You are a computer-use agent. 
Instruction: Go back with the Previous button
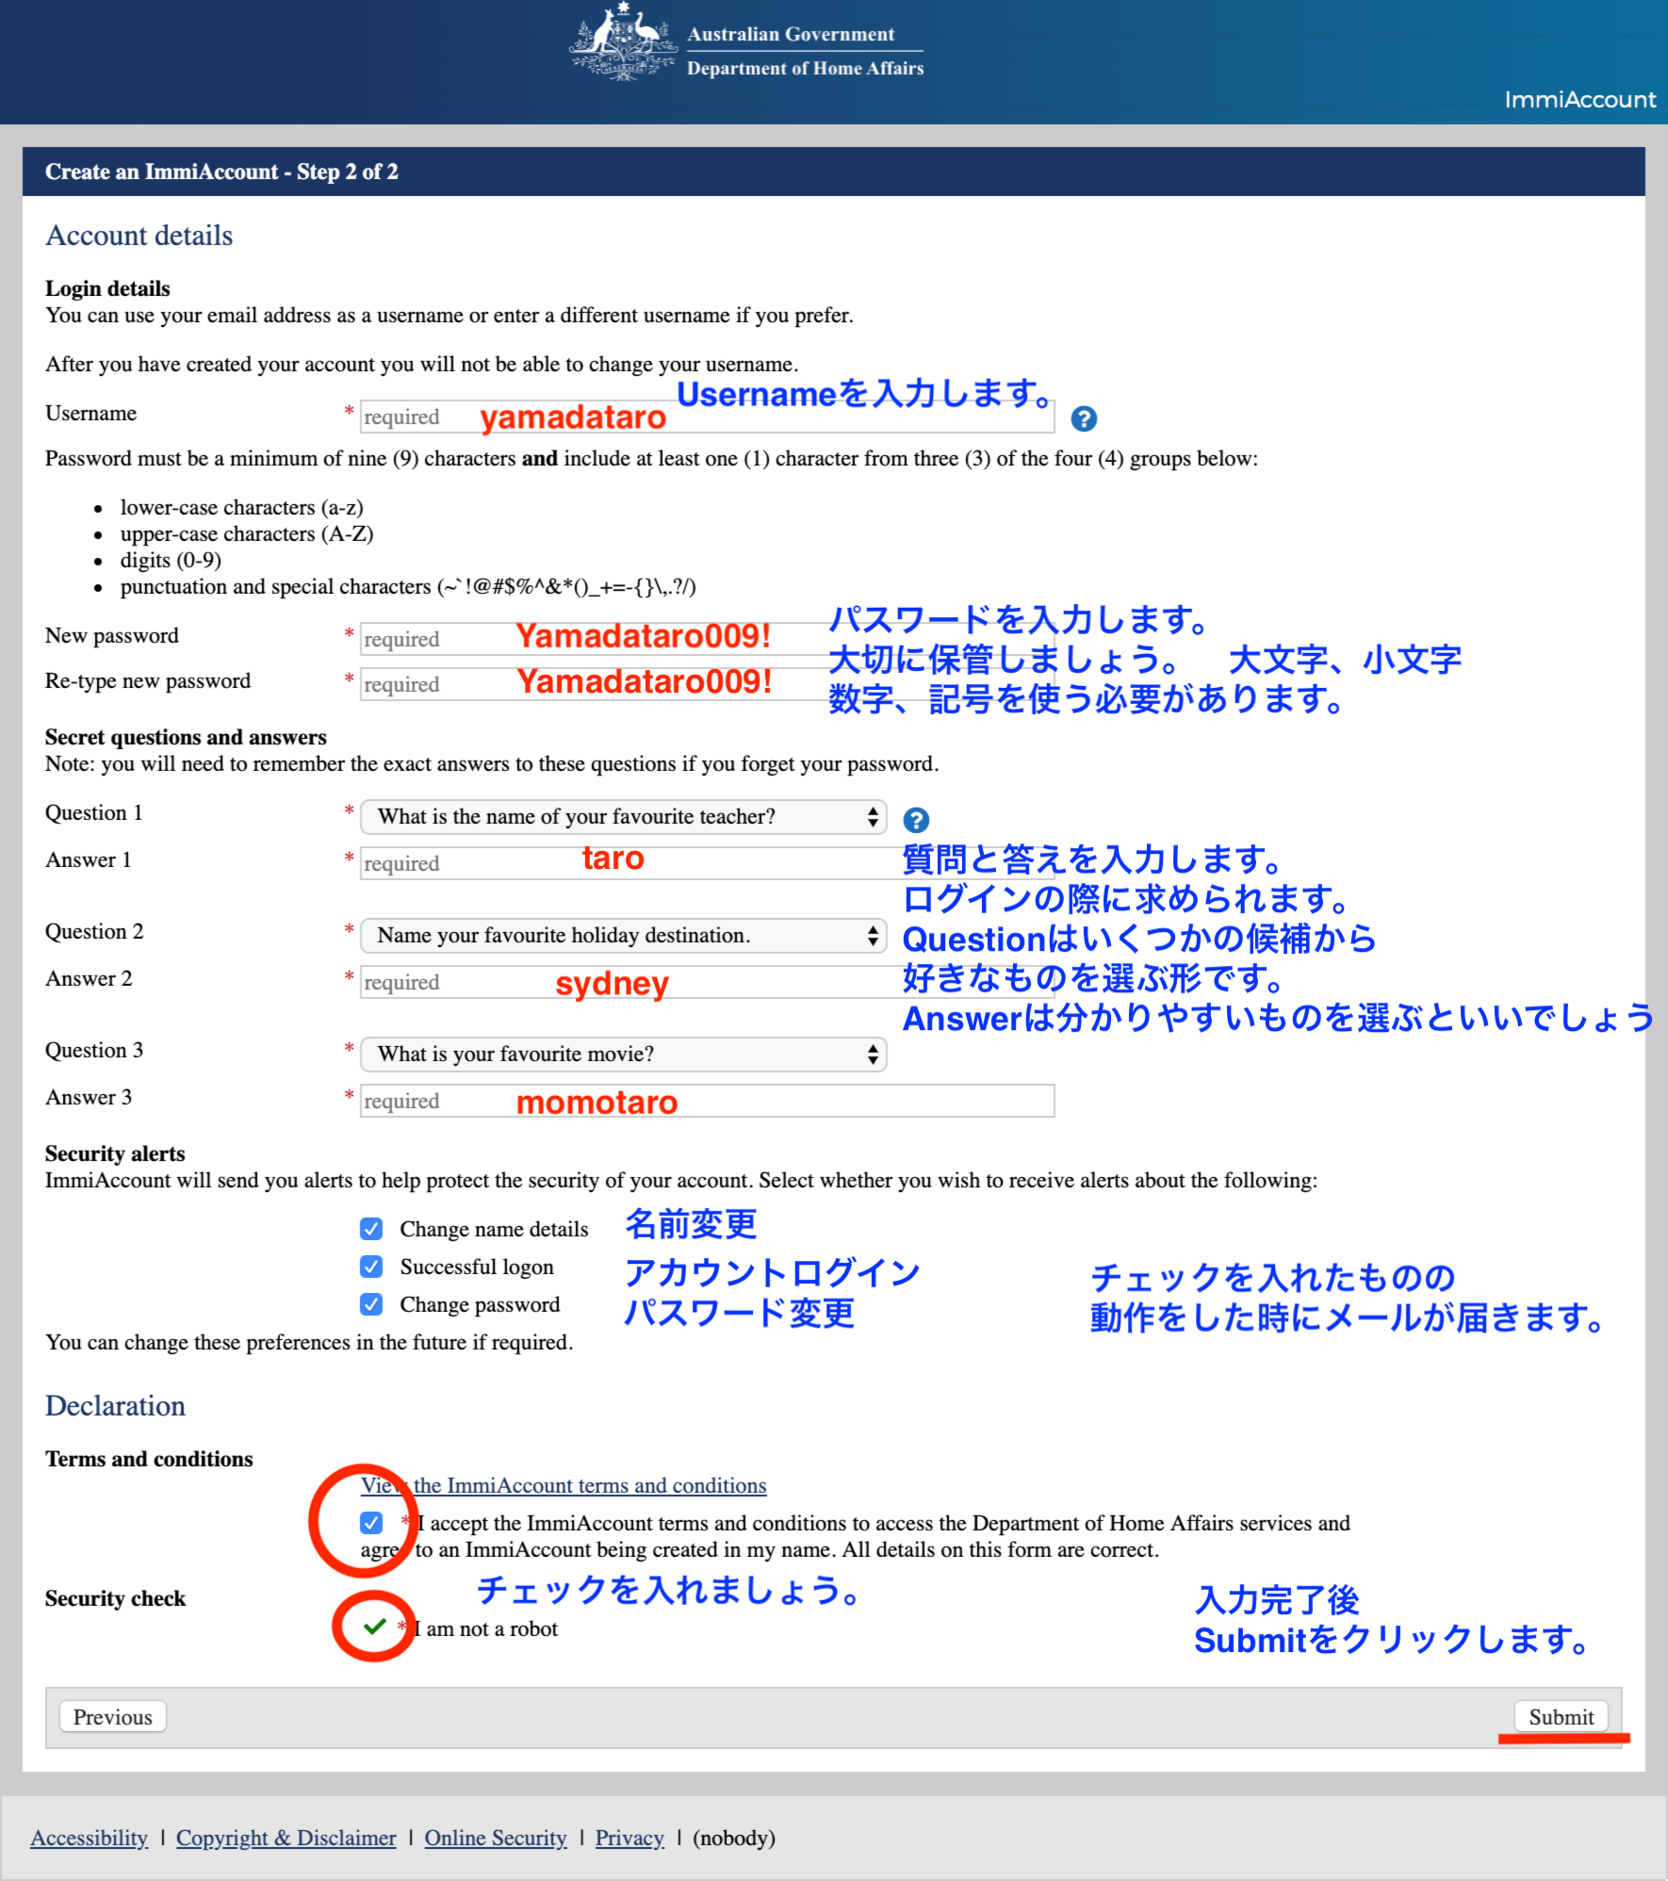[113, 1717]
